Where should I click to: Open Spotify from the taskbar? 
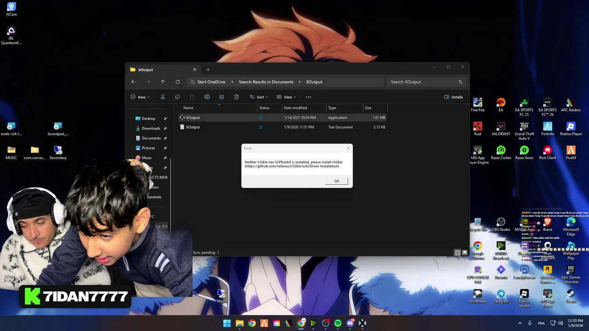tap(338, 323)
